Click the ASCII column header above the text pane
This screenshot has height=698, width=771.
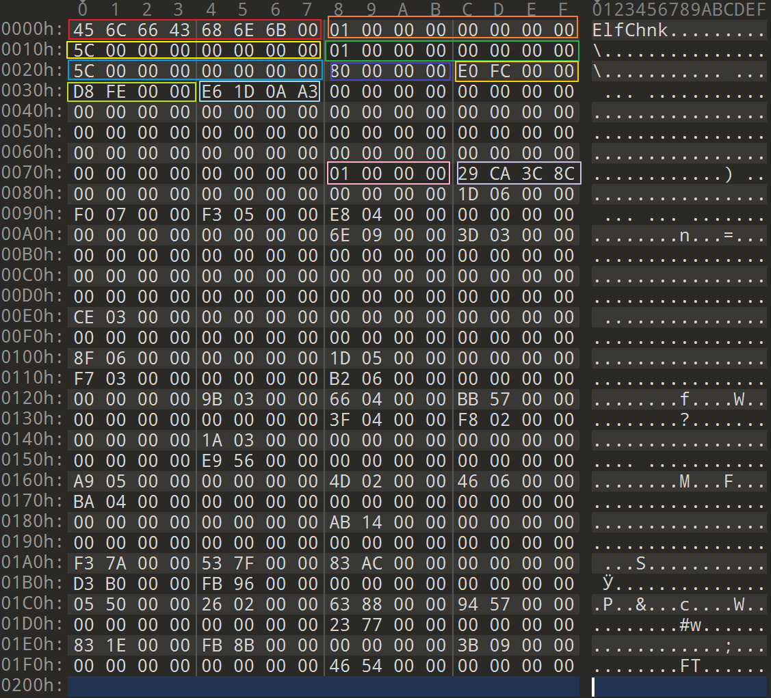pyautogui.click(x=679, y=10)
